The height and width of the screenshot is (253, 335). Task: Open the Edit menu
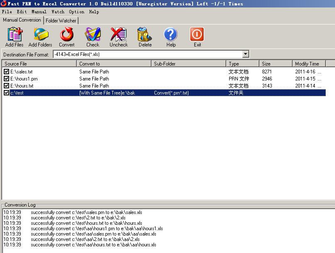tap(22, 12)
